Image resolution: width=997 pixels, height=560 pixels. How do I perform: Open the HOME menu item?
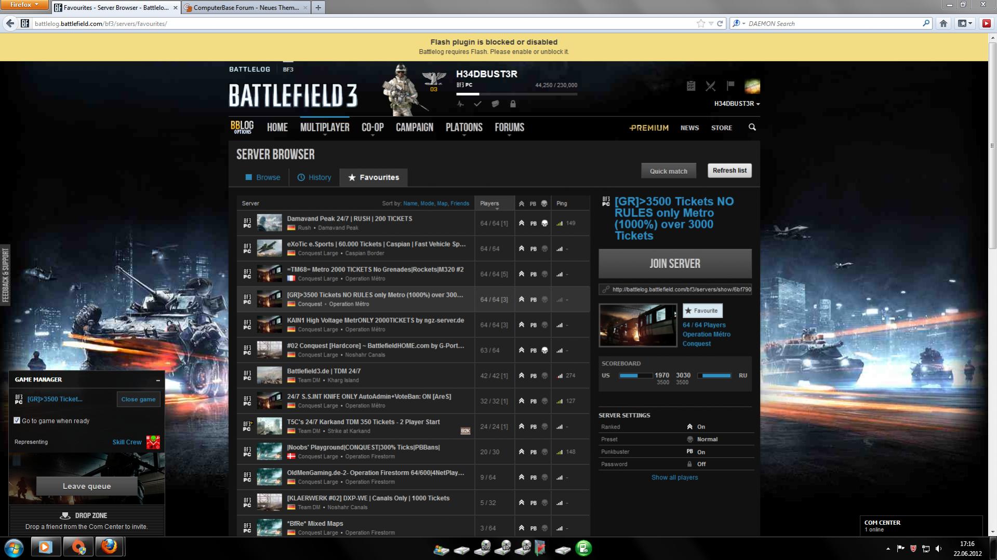[x=277, y=128]
